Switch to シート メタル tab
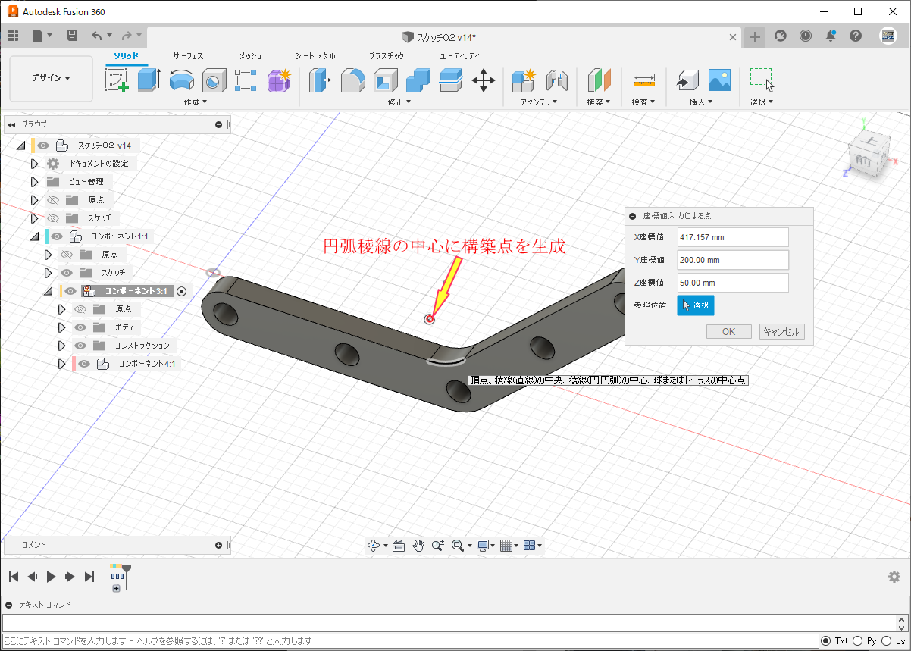This screenshot has height=651, width=911. click(315, 56)
